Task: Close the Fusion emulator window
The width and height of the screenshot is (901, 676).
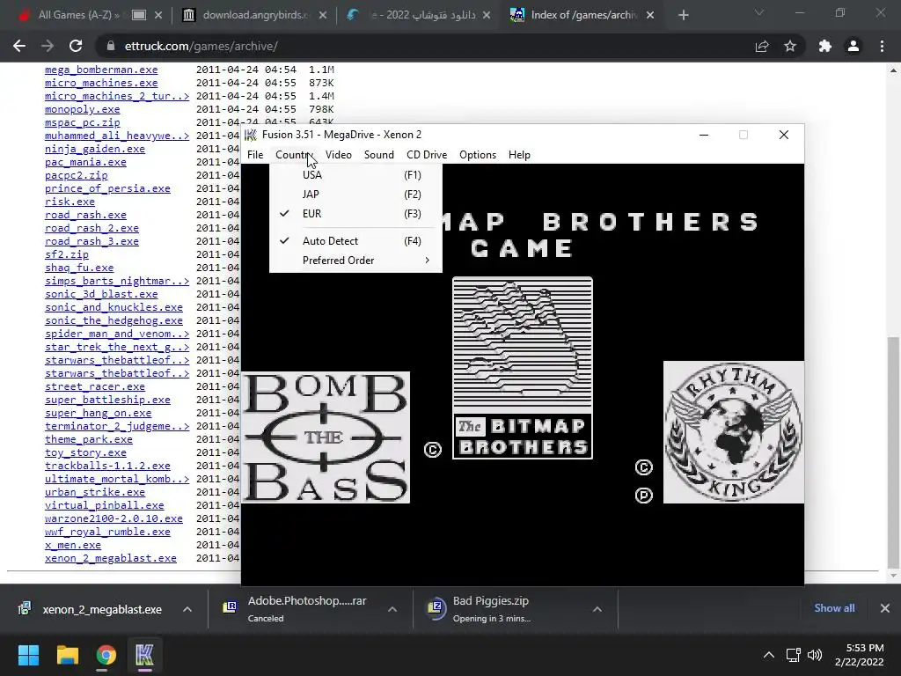Action: [784, 135]
